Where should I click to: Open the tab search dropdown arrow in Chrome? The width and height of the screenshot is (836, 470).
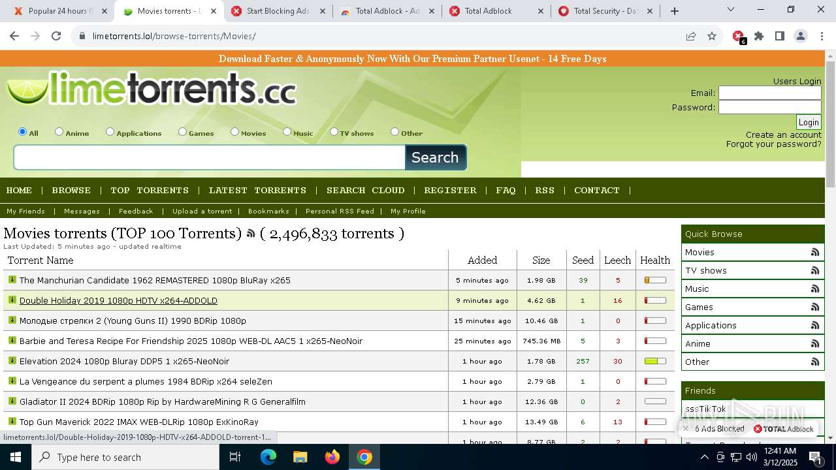pyautogui.click(x=731, y=10)
